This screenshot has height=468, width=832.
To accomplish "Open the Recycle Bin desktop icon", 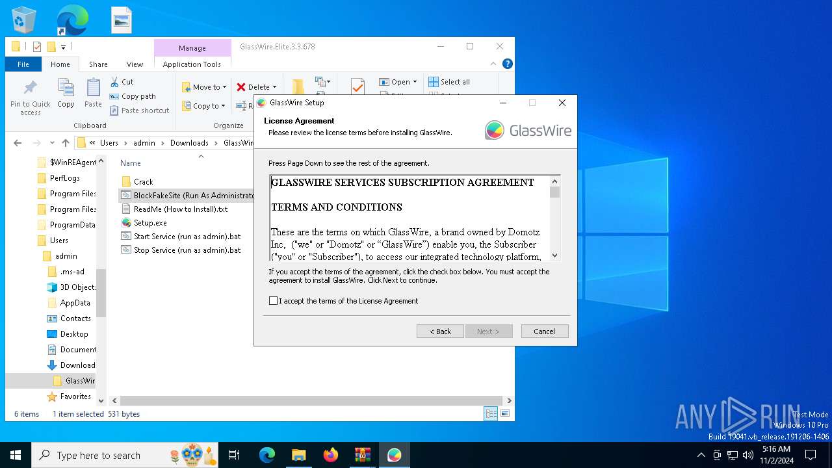I will tap(25, 21).
